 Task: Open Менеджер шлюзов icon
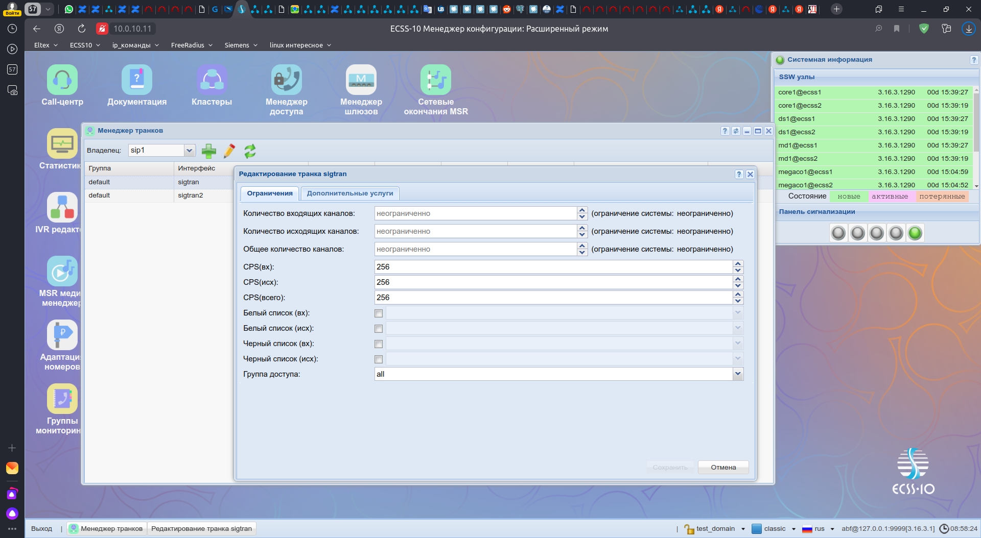pyautogui.click(x=361, y=80)
